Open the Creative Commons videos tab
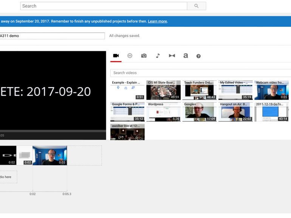This screenshot has height=218, width=291. coord(130,56)
